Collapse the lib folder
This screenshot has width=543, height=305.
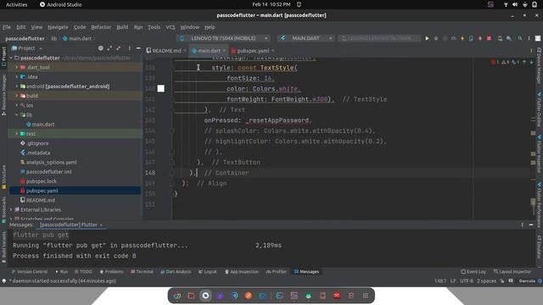(x=17, y=114)
